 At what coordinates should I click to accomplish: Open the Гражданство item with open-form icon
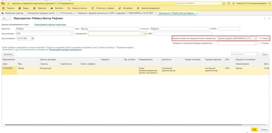click(x=145, y=34)
